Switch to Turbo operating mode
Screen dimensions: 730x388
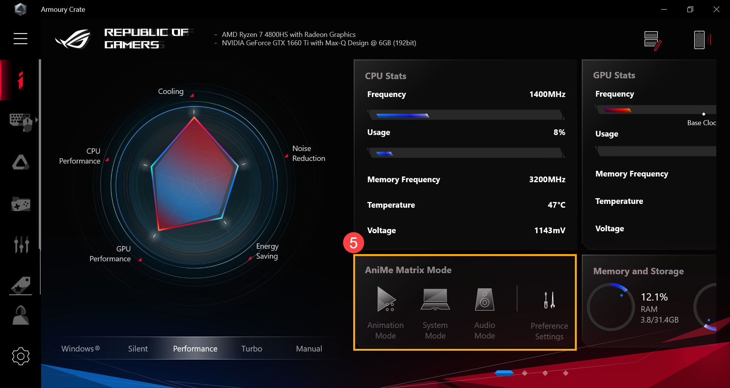coord(252,348)
